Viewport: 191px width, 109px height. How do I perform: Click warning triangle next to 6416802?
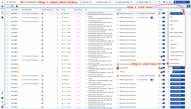click(x=19, y=64)
